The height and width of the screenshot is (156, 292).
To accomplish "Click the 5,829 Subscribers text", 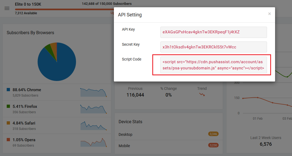I will point(25,95).
